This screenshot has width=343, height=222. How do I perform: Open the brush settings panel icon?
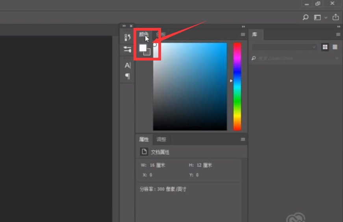[127, 50]
